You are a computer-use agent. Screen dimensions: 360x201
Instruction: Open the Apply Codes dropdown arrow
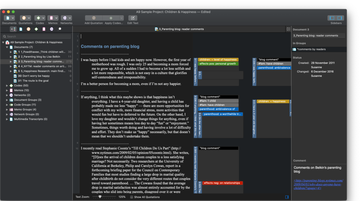coord(121,18)
